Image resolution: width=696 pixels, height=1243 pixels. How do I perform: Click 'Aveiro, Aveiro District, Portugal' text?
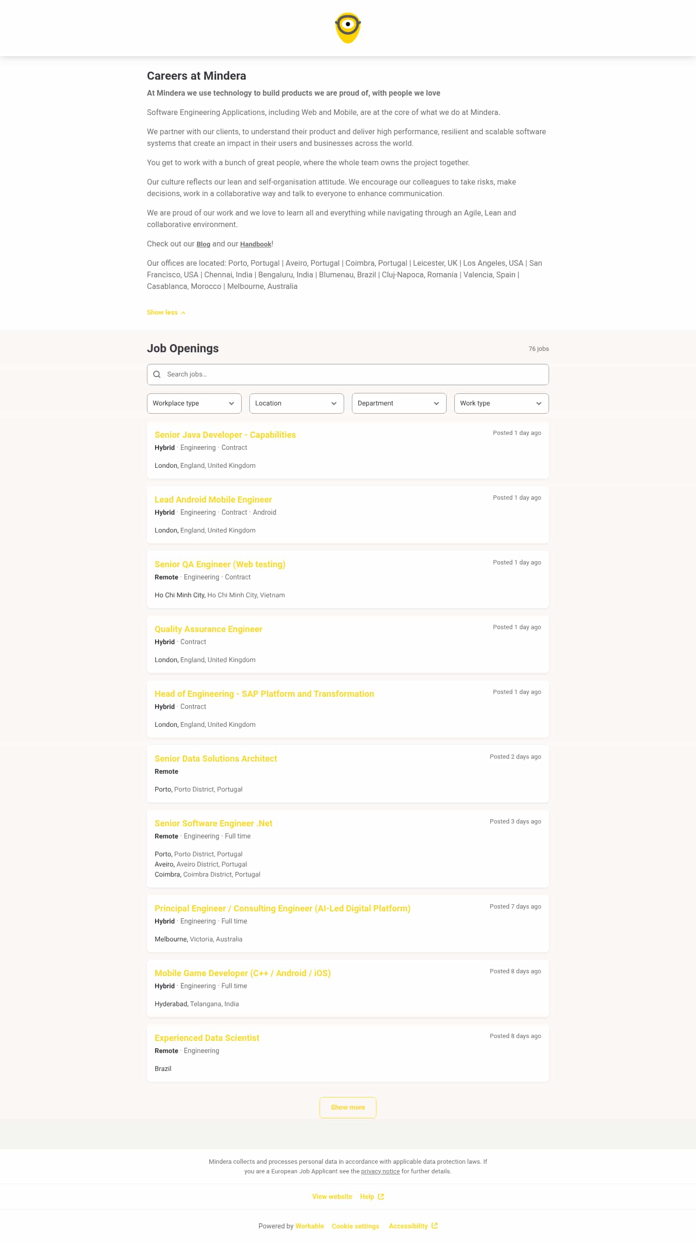tap(201, 865)
